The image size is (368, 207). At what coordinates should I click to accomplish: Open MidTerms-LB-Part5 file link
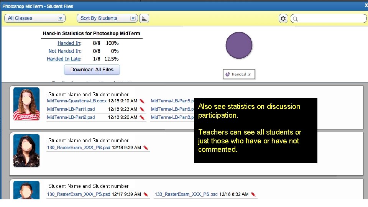(172, 101)
